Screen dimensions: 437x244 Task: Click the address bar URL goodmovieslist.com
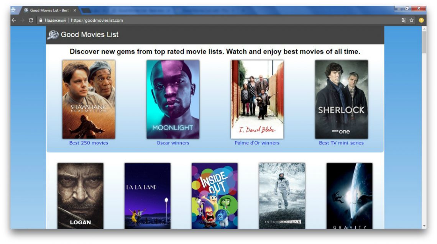[97, 20]
